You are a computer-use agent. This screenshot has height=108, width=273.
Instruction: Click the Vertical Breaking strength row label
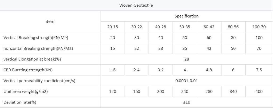[36, 38]
